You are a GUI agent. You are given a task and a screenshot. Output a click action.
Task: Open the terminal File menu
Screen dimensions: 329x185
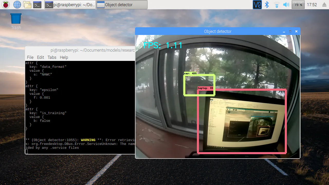pyautogui.click(x=30, y=57)
